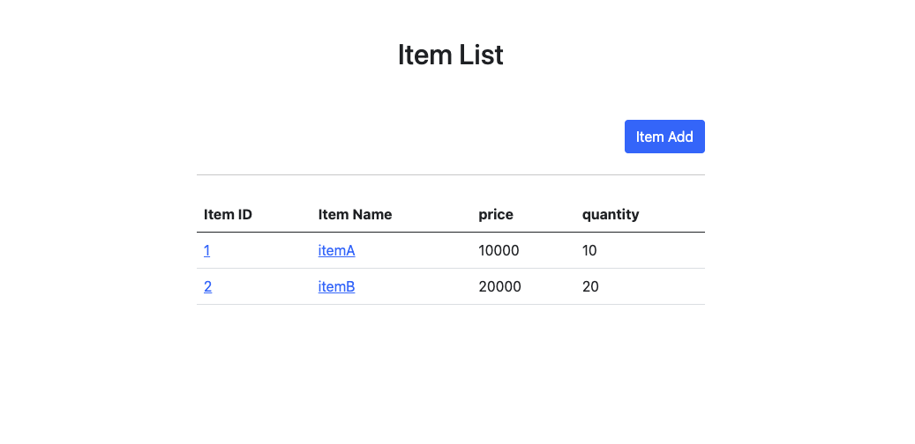Click the dark border under column headers

pyautogui.click(x=450, y=233)
